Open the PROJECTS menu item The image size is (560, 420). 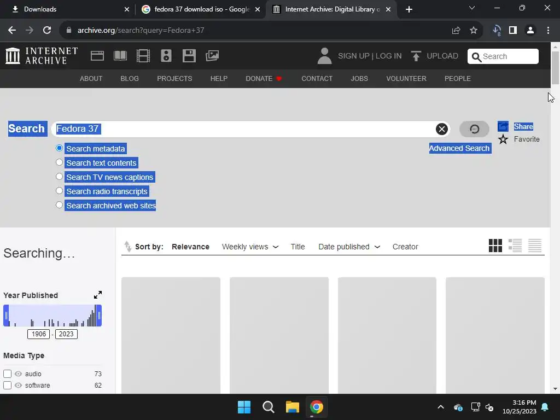pyautogui.click(x=174, y=79)
